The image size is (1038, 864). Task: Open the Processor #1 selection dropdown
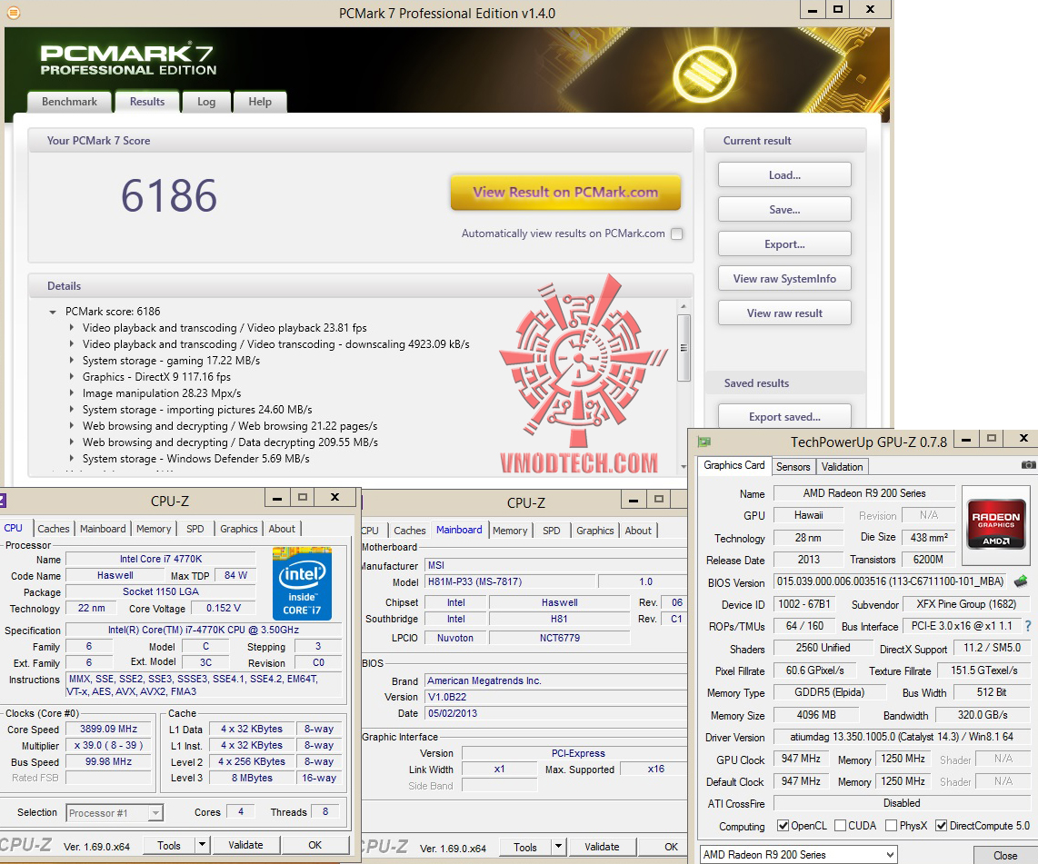click(155, 812)
